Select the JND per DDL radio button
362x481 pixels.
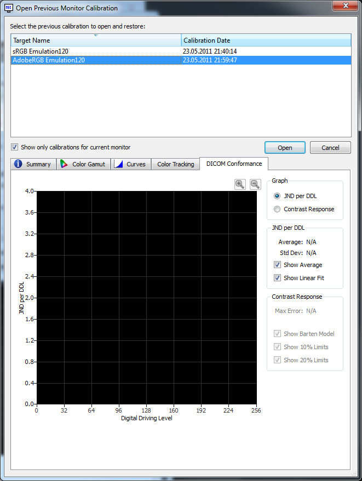278,196
